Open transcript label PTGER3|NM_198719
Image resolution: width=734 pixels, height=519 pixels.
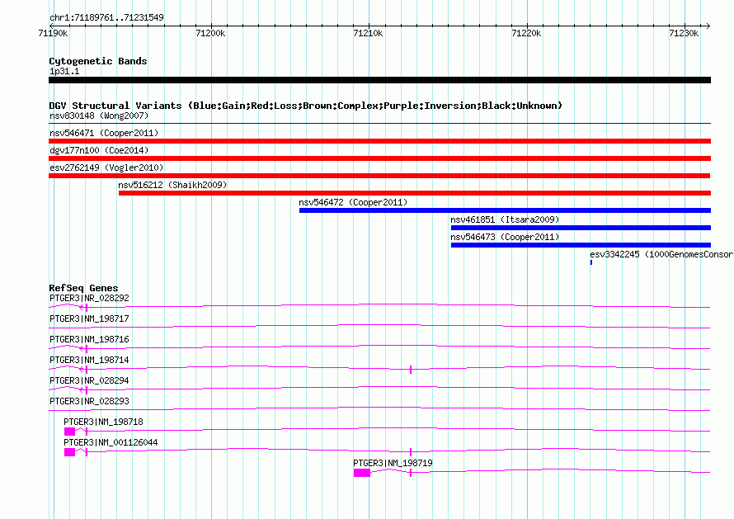coord(393,463)
